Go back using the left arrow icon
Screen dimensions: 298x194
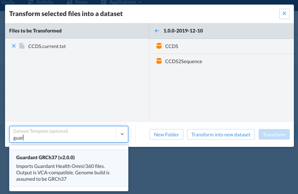click(157, 31)
